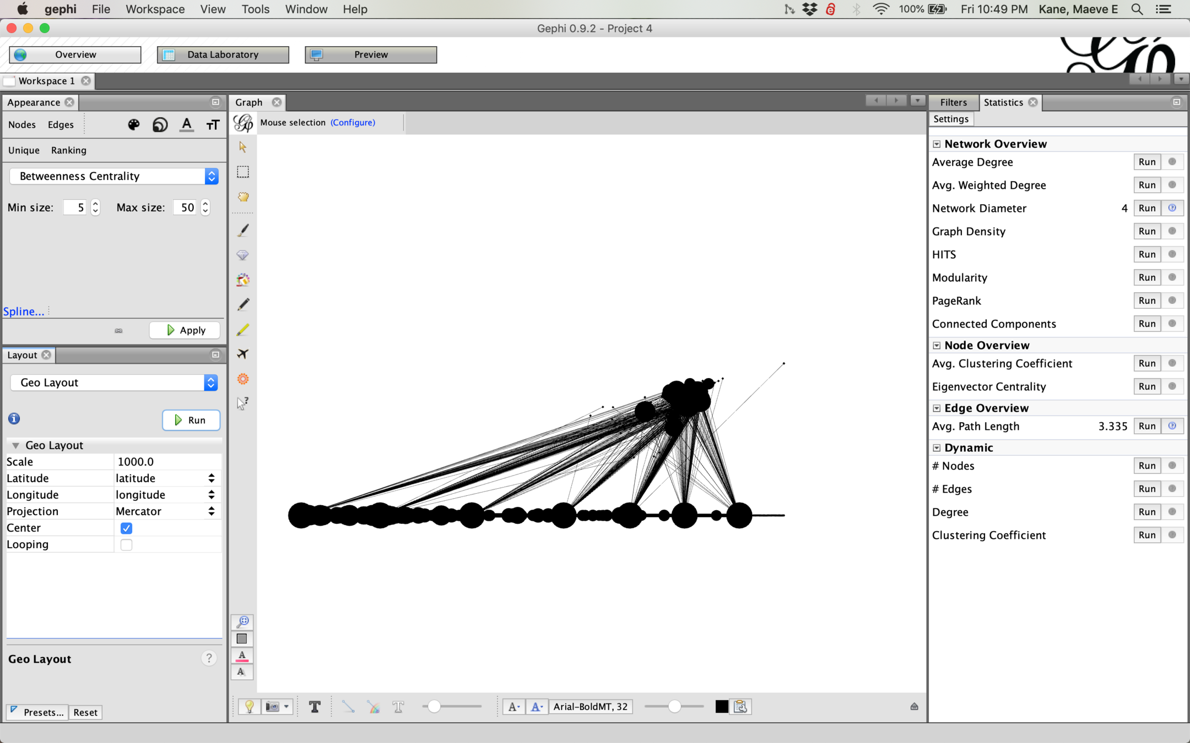Screen dimensions: 1190x743
Task: Select the shortest path airplane tool
Action: click(x=243, y=354)
